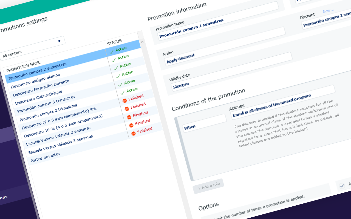Click the Promotion information heading
The width and height of the screenshot is (351, 219).
[x=177, y=12]
